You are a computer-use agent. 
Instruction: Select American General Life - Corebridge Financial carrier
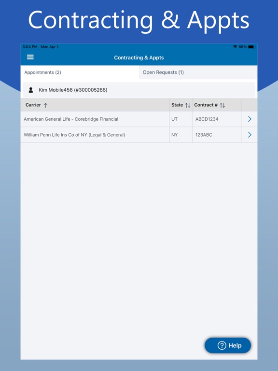(71, 119)
